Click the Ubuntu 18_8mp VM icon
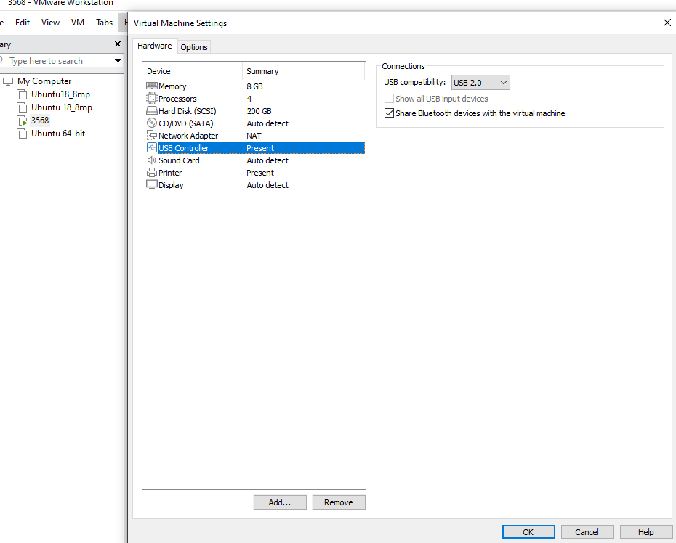The image size is (676, 543). tap(22, 107)
